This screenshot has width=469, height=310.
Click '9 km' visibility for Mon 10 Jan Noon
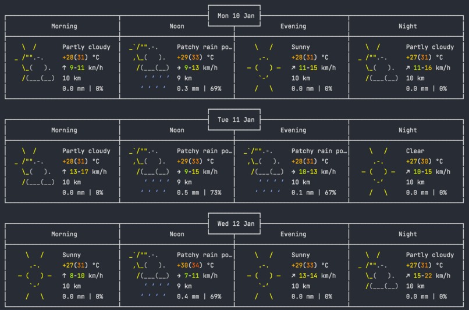[184, 78]
